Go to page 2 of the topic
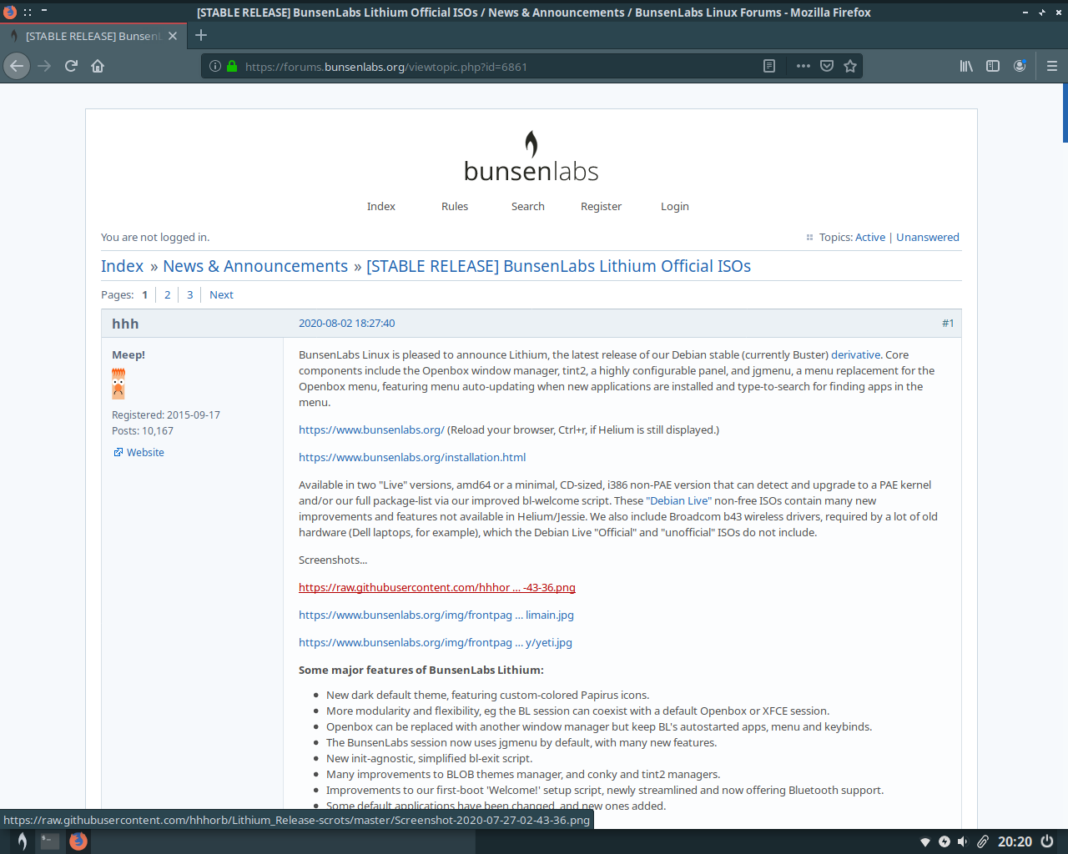The height and width of the screenshot is (854, 1068). tap(168, 294)
